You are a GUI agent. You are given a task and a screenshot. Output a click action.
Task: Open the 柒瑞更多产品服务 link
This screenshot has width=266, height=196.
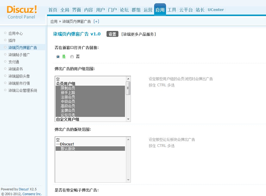click(139, 34)
